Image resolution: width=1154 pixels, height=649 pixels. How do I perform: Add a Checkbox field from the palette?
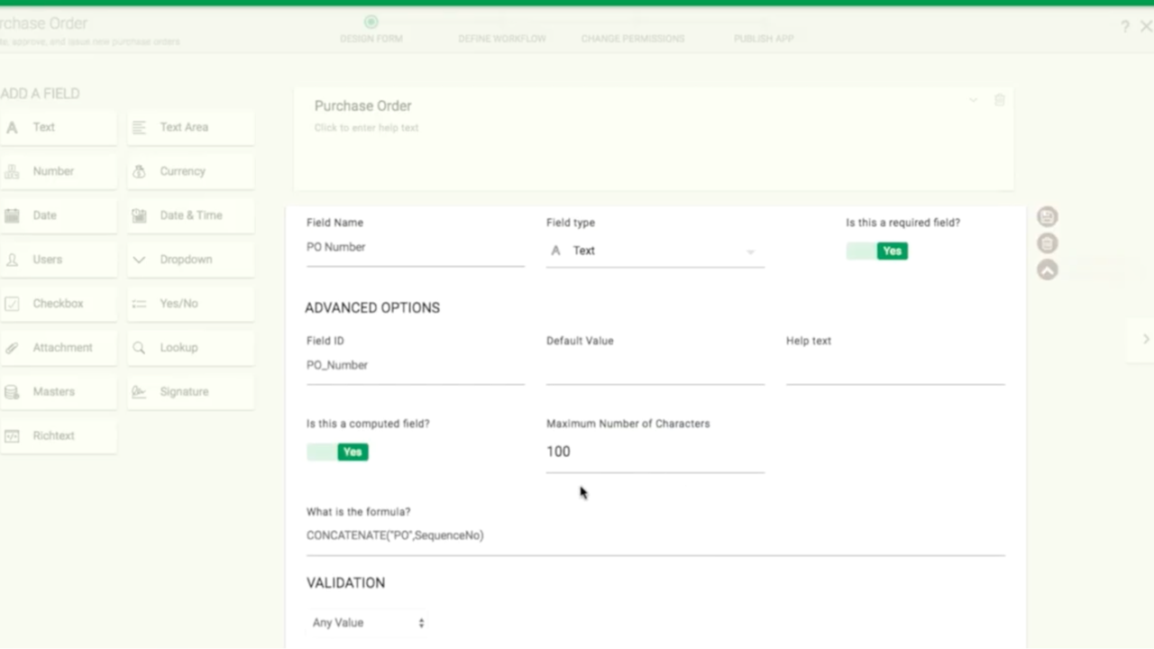click(59, 304)
